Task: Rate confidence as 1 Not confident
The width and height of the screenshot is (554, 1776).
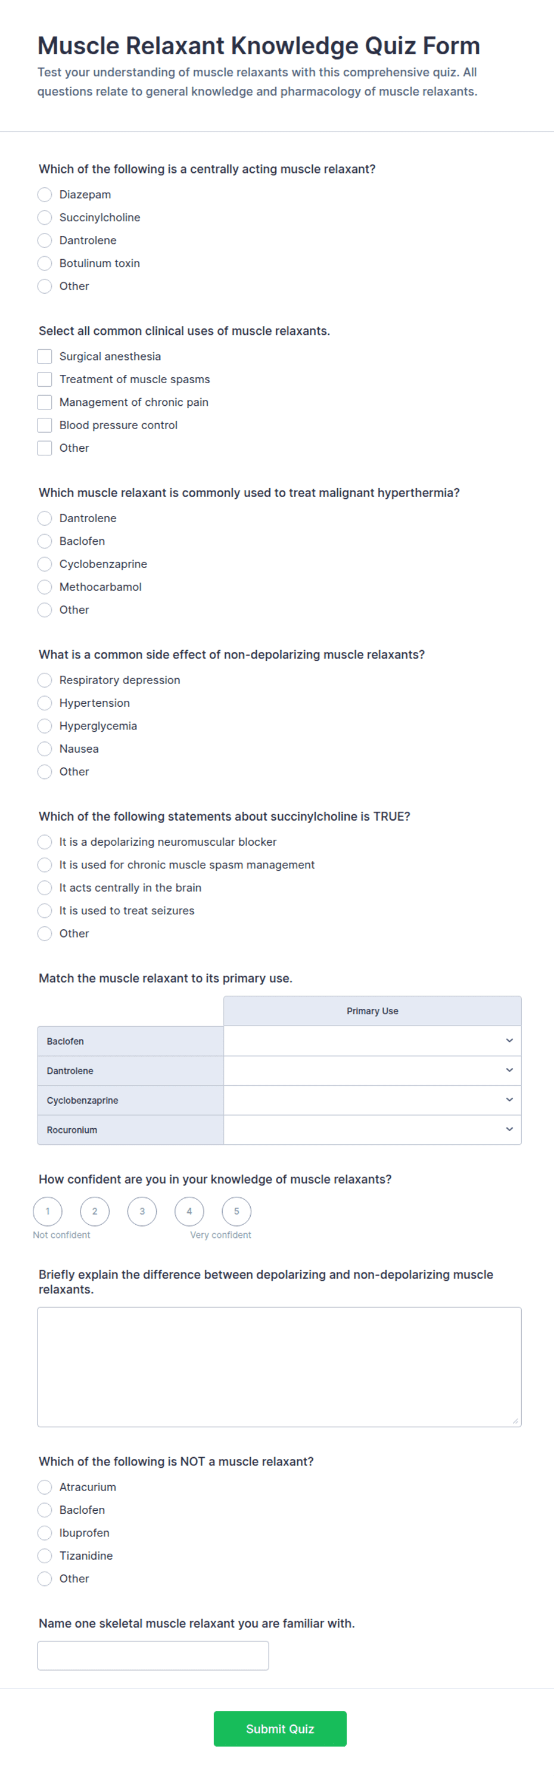Action: [x=48, y=1212]
